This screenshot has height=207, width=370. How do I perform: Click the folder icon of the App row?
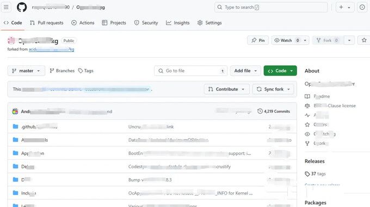(15, 153)
